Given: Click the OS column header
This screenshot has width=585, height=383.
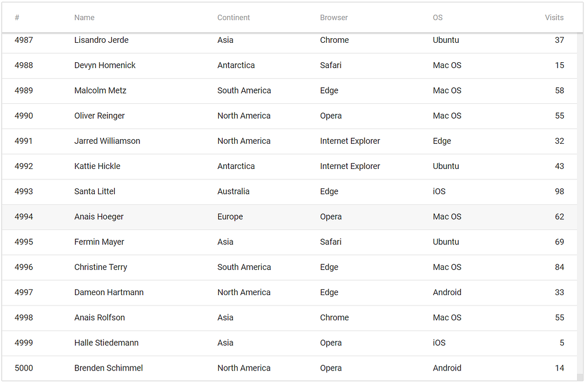Looking at the screenshot, I should click(438, 18).
